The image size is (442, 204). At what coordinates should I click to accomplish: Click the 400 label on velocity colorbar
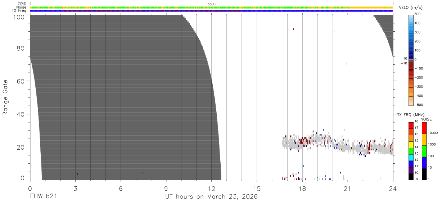(x=418, y=23)
